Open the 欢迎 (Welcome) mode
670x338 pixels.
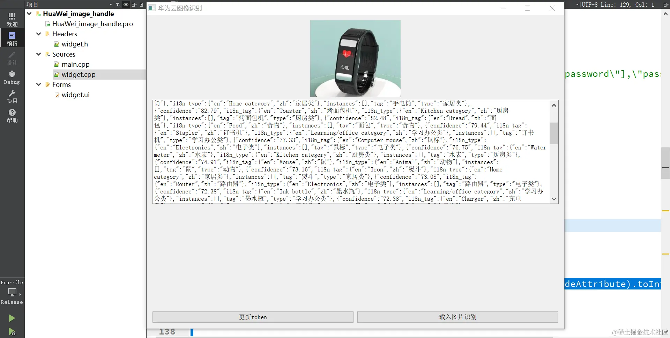point(12,19)
